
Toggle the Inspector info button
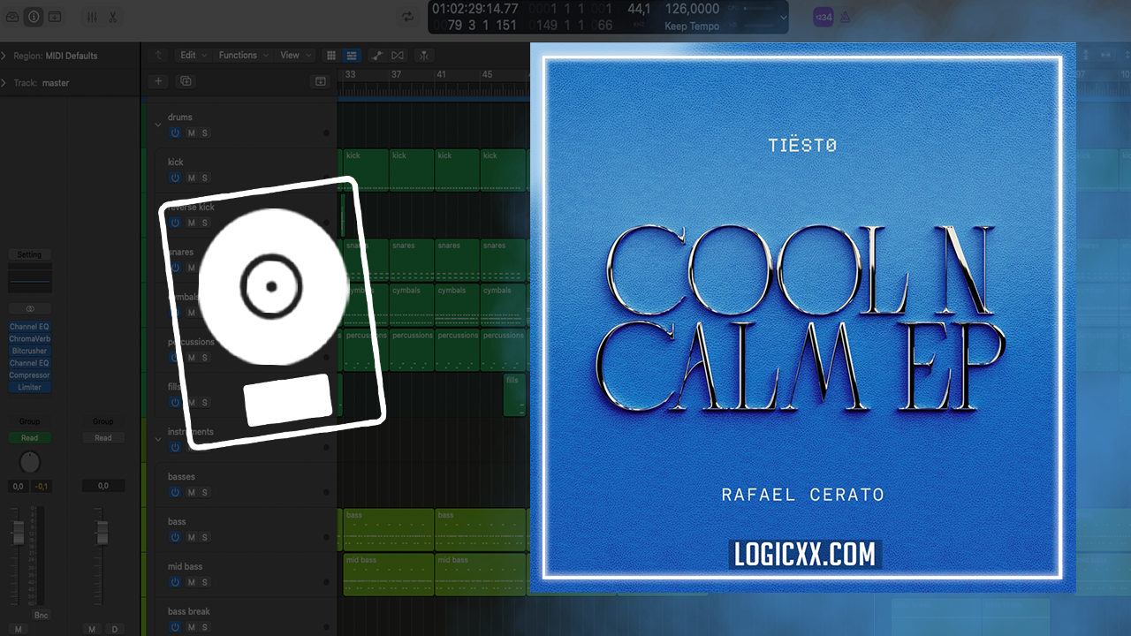tap(34, 16)
